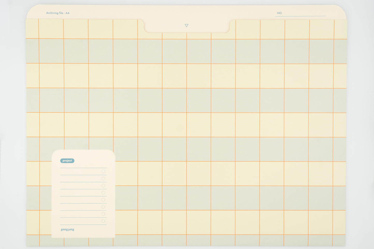Click the downward triangle on the folder tab
Viewport: 374px width, 249px height.
point(186,26)
